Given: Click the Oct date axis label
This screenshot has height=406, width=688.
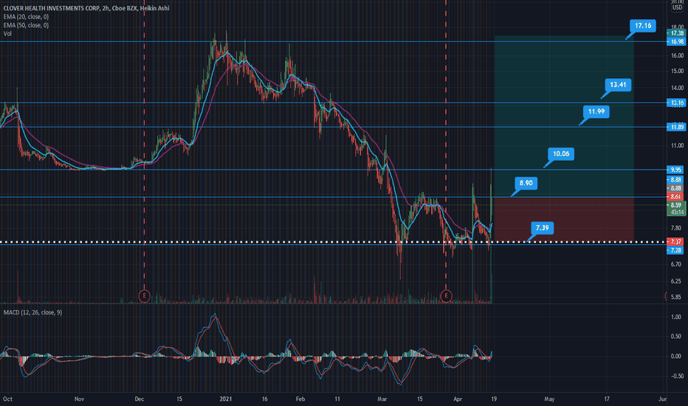Looking at the screenshot, I should [7, 399].
